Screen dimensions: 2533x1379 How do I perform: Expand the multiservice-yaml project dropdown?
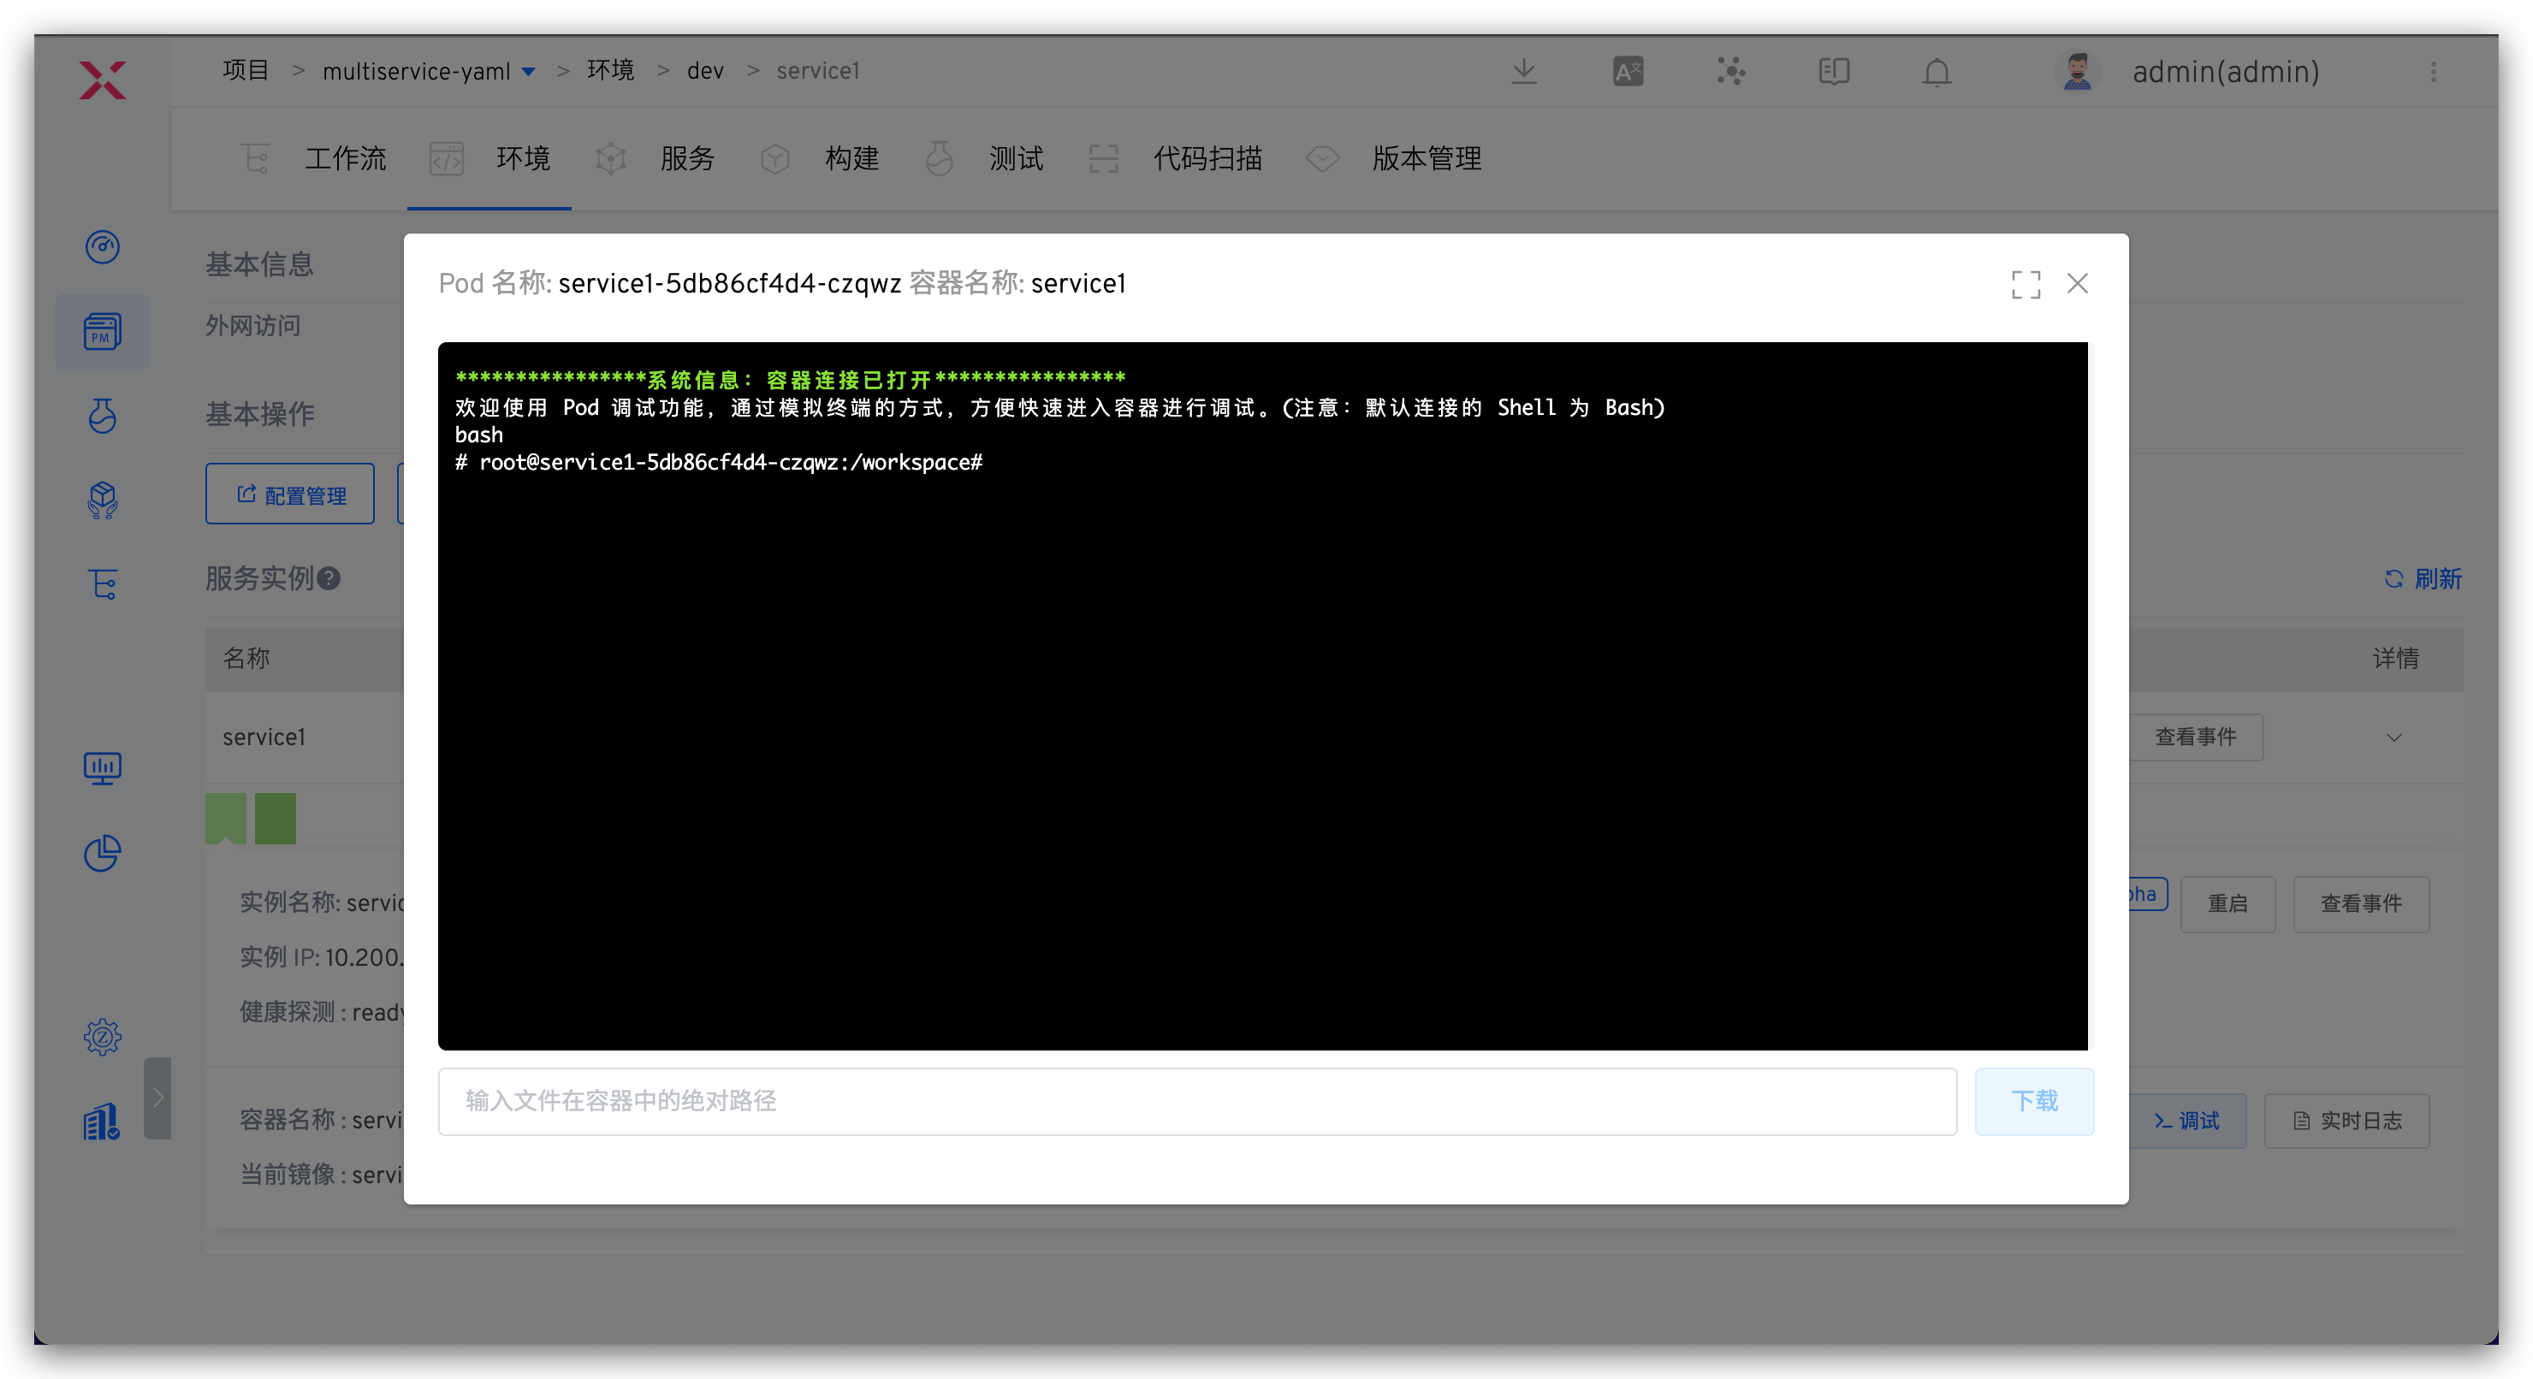pyautogui.click(x=528, y=72)
